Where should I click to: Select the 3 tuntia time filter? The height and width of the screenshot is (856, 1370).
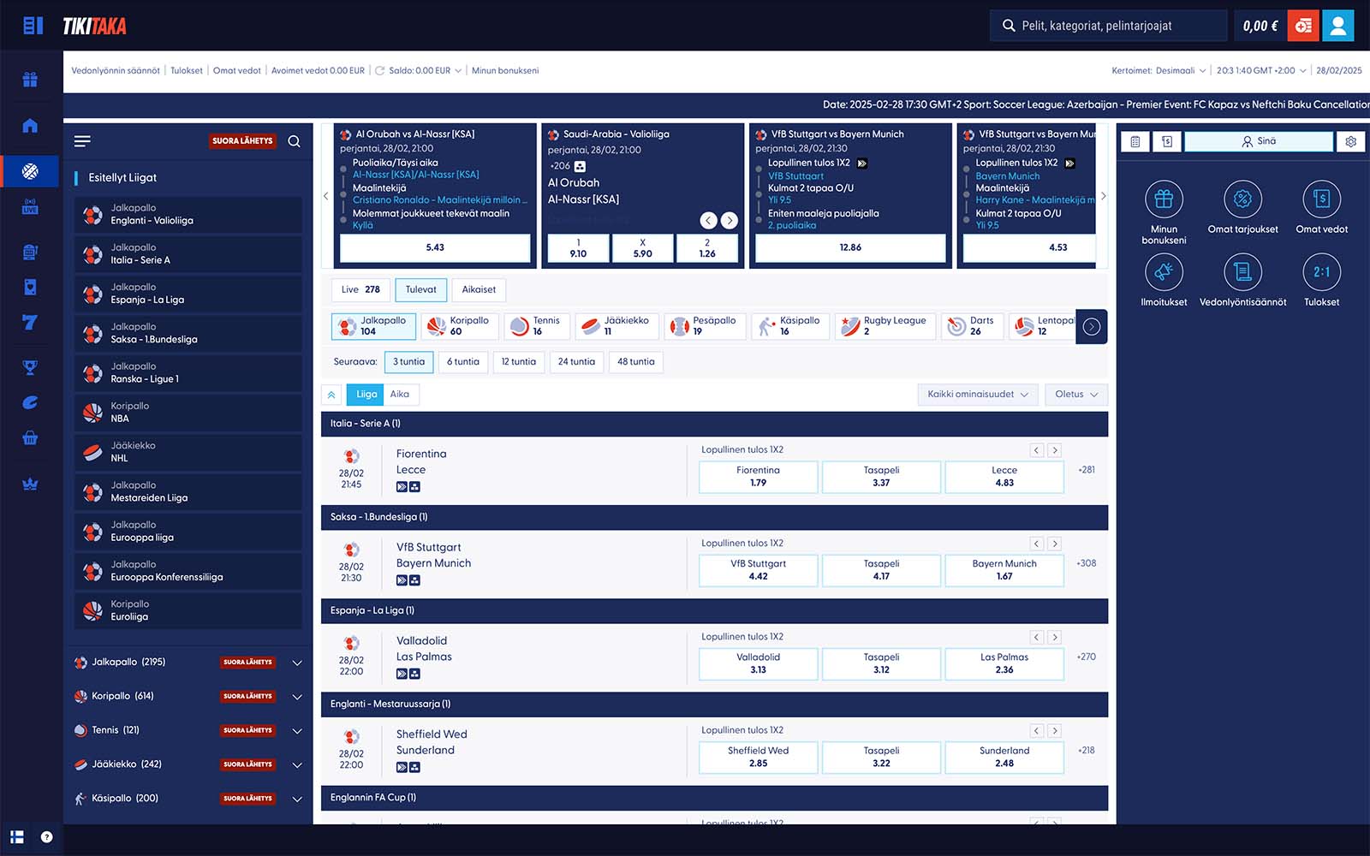pyautogui.click(x=408, y=362)
